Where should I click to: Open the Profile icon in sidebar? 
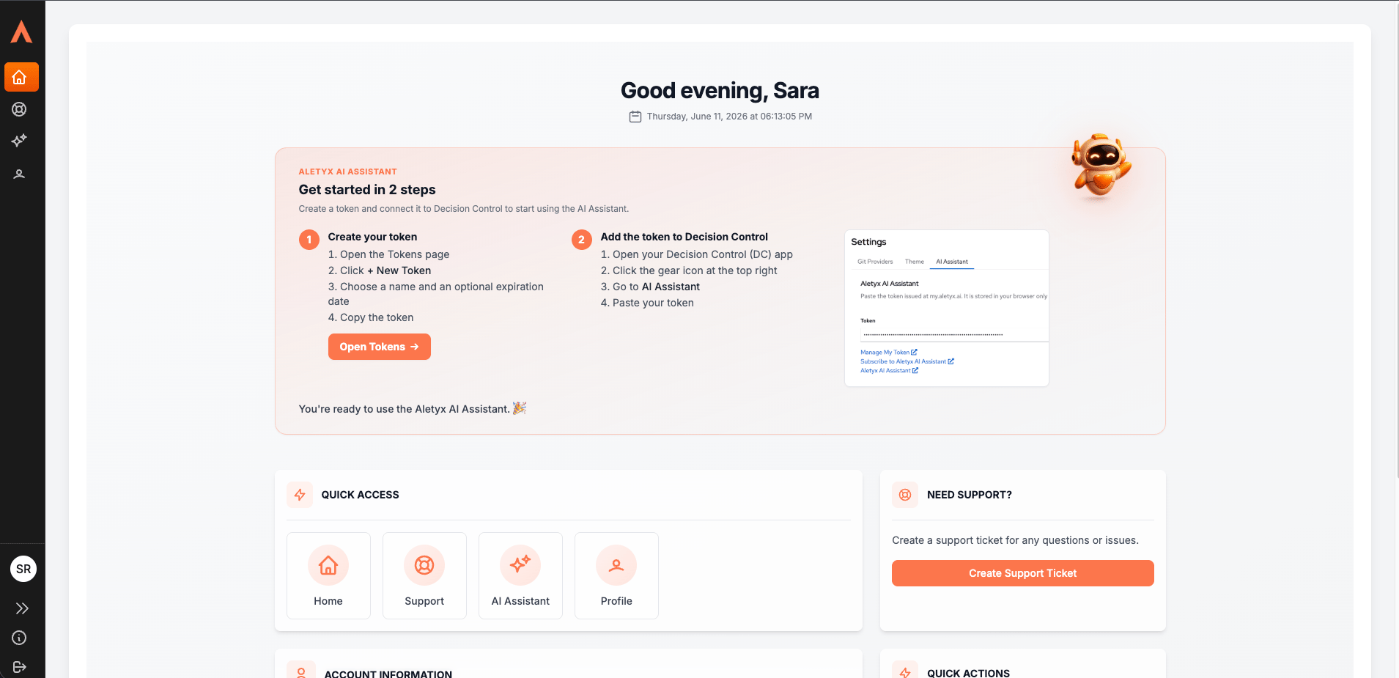[20, 174]
